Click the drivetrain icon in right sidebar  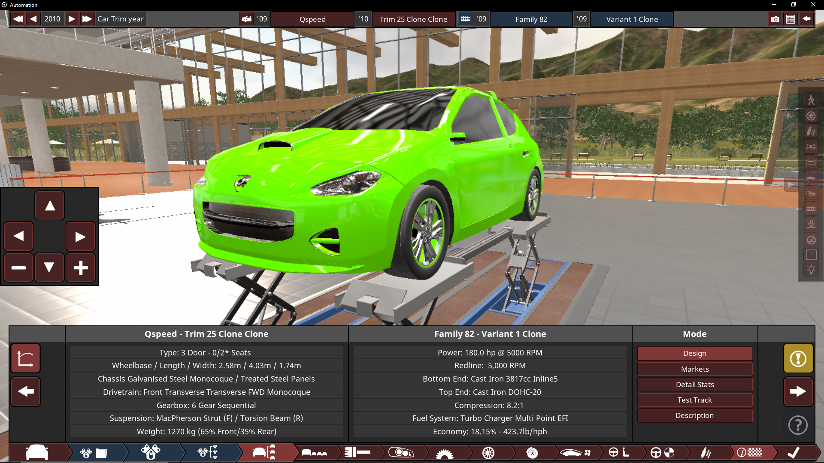(x=811, y=147)
